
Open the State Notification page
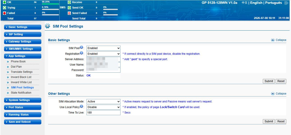click(21, 93)
